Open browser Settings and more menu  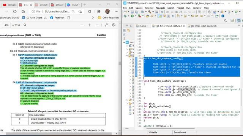click(116, 11)
